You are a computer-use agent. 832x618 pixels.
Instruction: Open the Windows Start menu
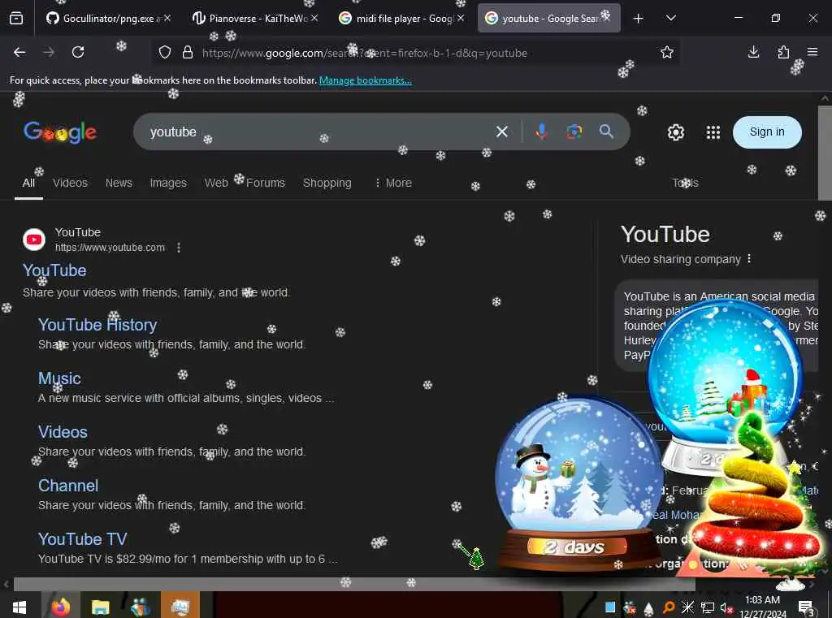[x=19, y=607]
